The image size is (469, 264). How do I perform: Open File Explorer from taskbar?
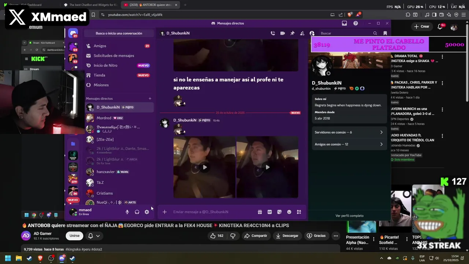coord(19,258)
